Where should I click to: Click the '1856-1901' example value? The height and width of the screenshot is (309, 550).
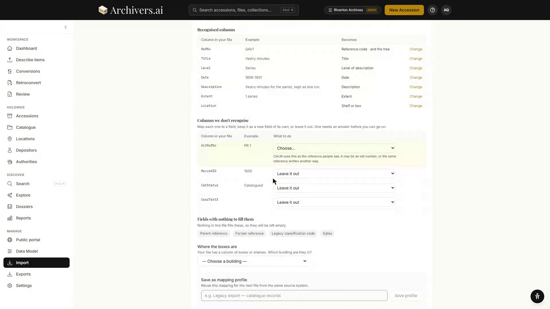coord(253,78)
